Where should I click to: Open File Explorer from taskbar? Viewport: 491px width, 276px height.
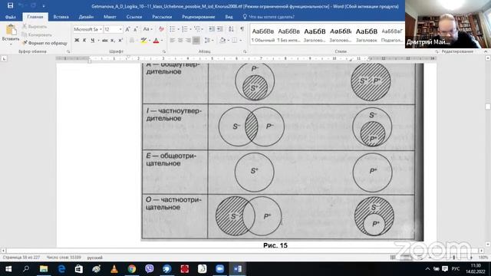click(x=44, y=269)
